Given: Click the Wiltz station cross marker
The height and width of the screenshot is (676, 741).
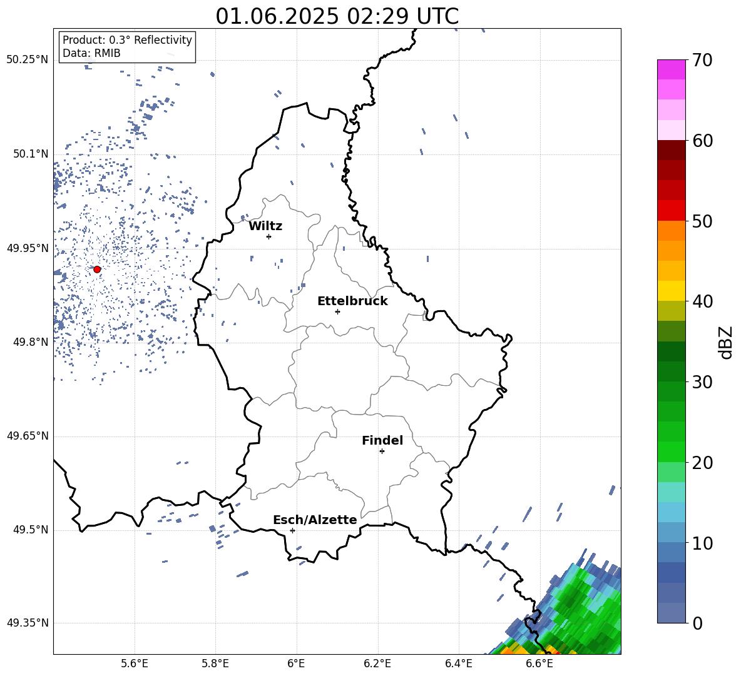Looking at the screenshot, I should tap(269, 236).
